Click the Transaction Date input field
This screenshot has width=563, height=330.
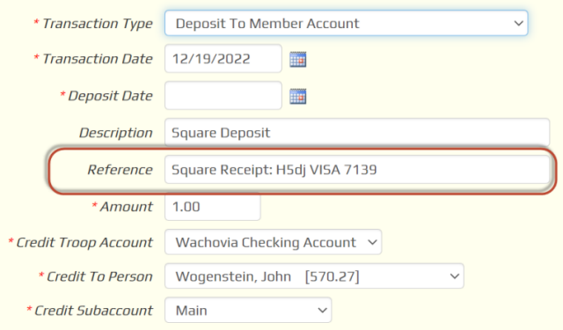tap(223, 59)
